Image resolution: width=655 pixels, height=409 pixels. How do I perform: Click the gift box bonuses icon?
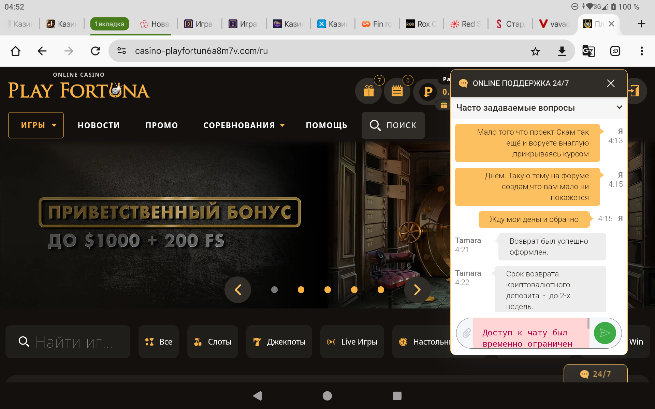(x=368, y=91)
